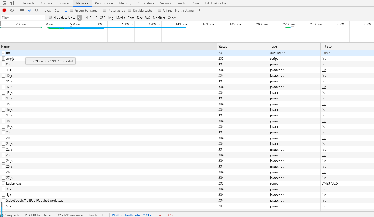This screenshot has height=217, width=374.
Task: Click the 1000 ms mark on the timeline
Action: pyautogui.click(x=128, y=24)
